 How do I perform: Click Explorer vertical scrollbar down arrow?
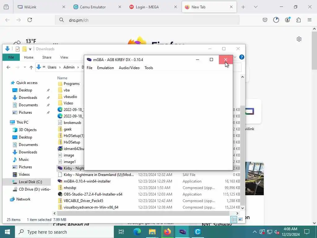[242, 208]
